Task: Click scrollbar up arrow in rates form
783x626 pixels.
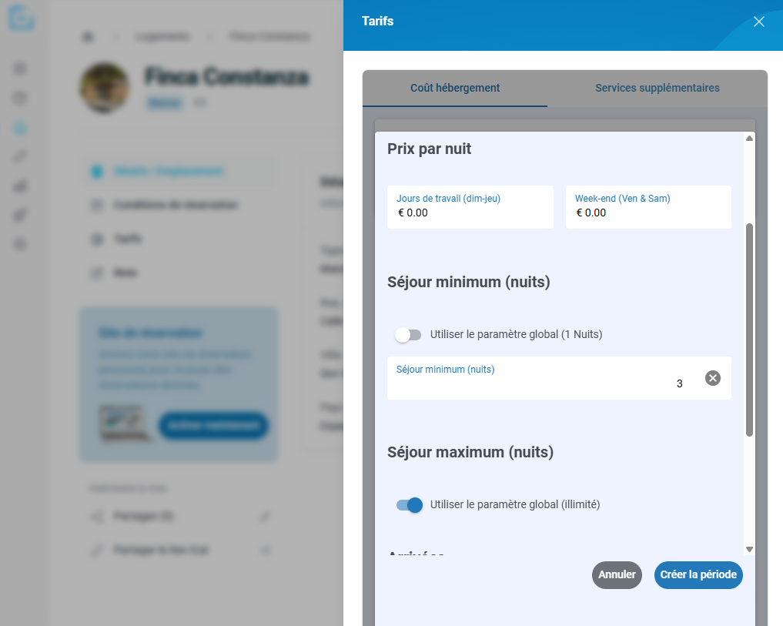Action: click(749, 139)
